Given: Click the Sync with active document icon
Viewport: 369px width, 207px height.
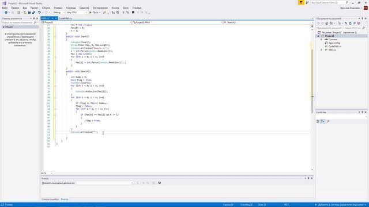Looking at the screenshot, I should 346,23.
